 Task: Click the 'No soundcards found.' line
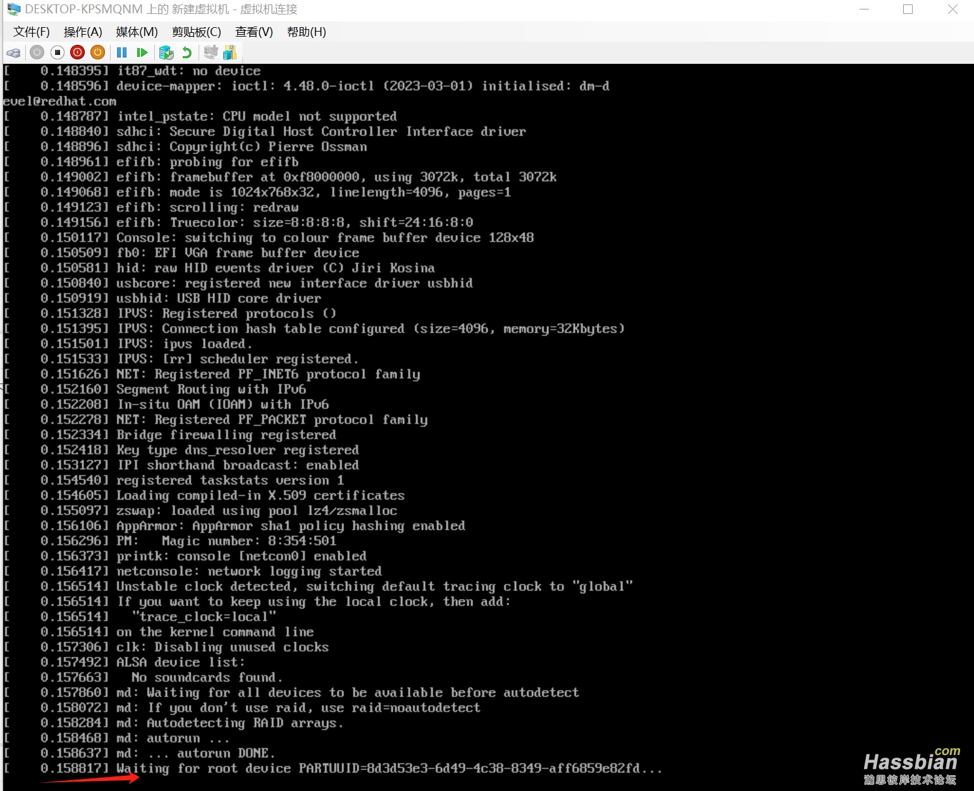pyautogui.click(x=144, y=678)
